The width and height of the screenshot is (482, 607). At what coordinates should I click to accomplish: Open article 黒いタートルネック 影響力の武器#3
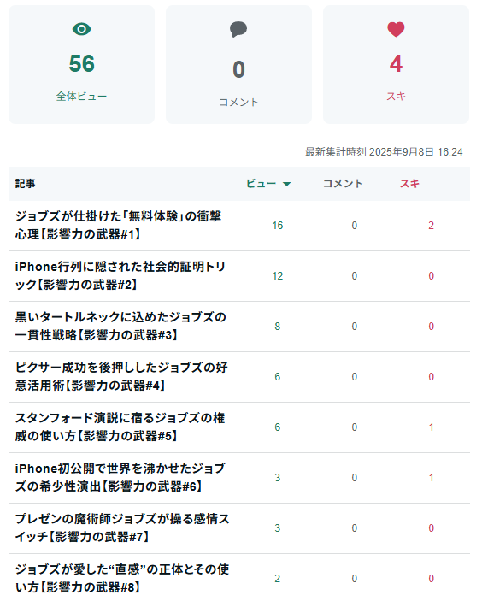[120, 326]
